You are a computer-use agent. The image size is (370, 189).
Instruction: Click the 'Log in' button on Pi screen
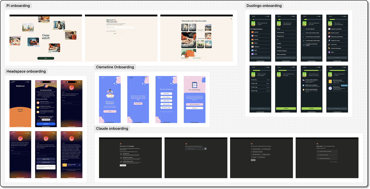click(x=115, y=34)
